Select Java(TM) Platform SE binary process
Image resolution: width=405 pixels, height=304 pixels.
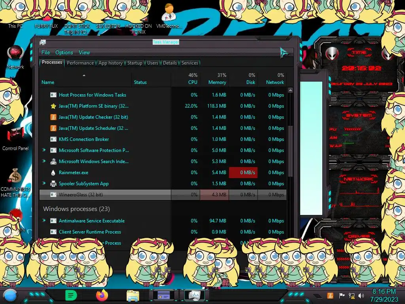click(x=163, y=106)
